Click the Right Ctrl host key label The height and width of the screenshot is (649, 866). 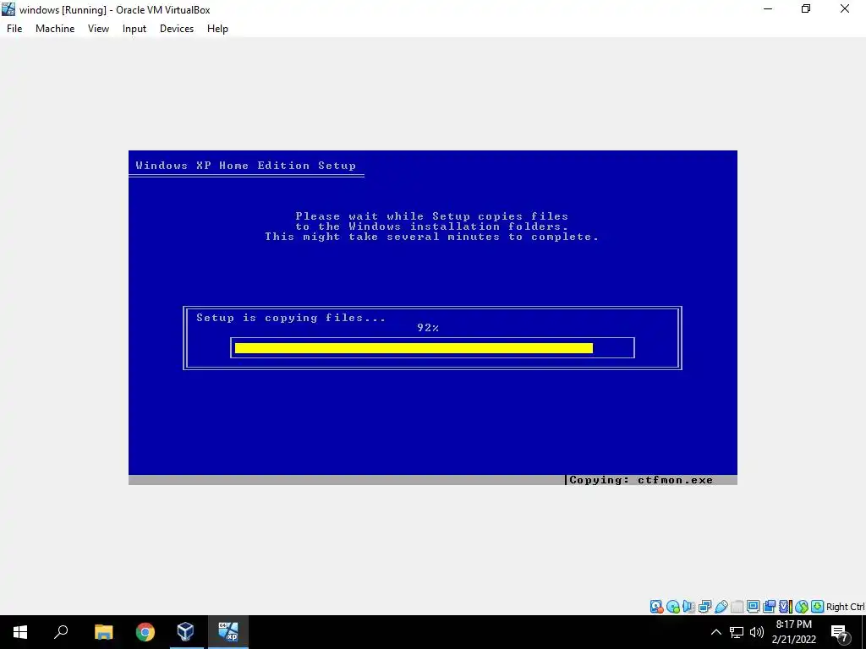click(x=846, y=607)
